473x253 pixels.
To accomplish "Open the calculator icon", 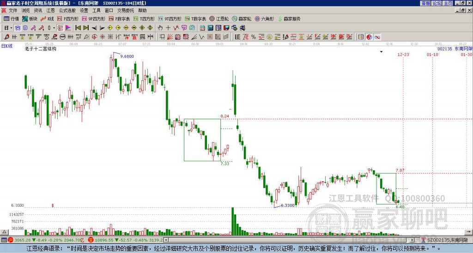I will (211, 28).
